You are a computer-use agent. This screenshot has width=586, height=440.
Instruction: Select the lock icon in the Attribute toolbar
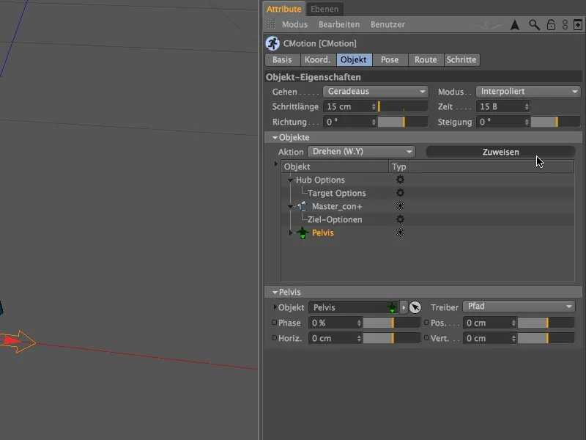[550, 24]
